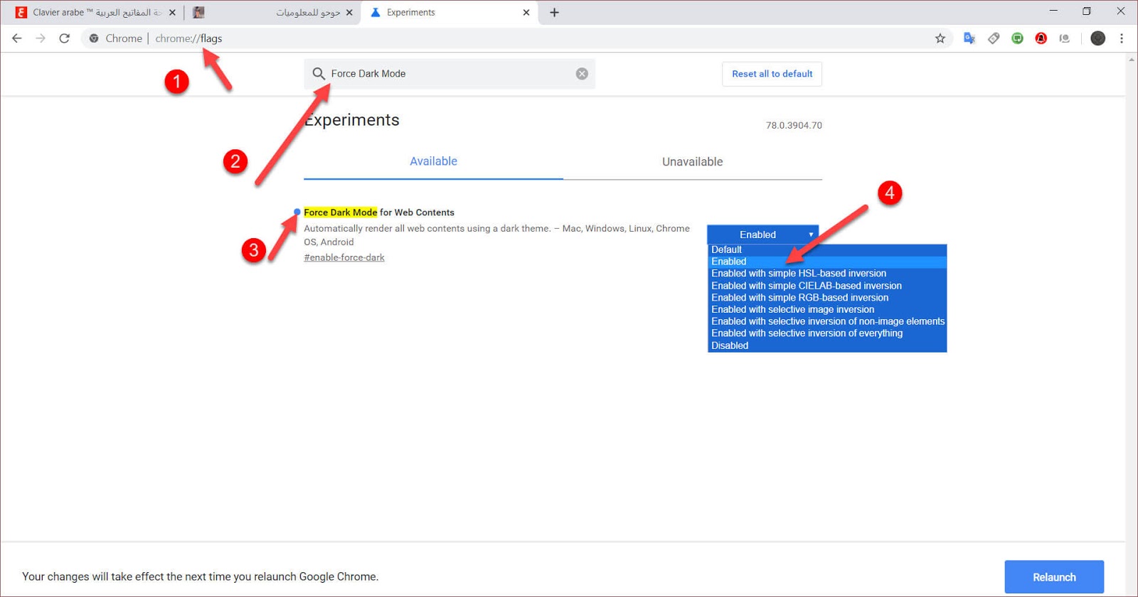1138x597 pixels.
Task: Switch to the Unavailable tab
Action: coord(692,162)
